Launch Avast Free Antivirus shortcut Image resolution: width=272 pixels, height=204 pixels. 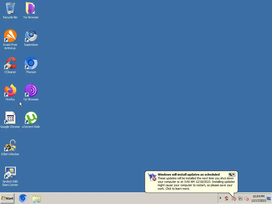point(10,39)
